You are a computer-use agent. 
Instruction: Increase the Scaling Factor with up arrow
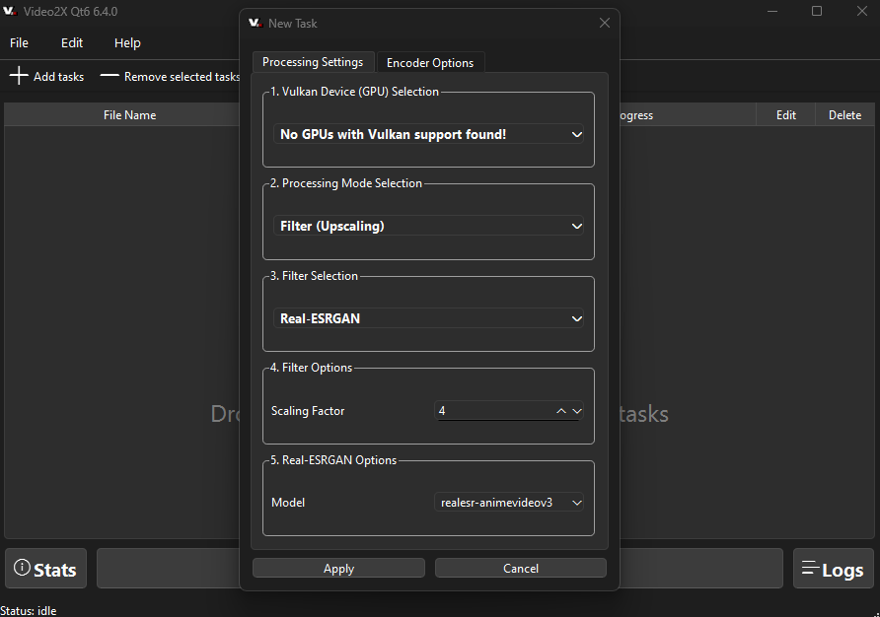click(561, 411)
